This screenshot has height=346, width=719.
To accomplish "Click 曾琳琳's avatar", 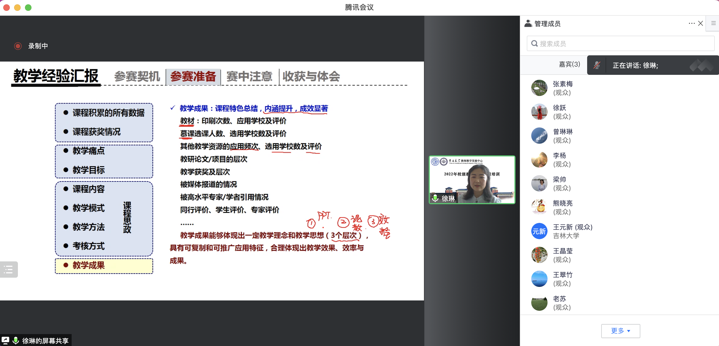I will (539, 135).
